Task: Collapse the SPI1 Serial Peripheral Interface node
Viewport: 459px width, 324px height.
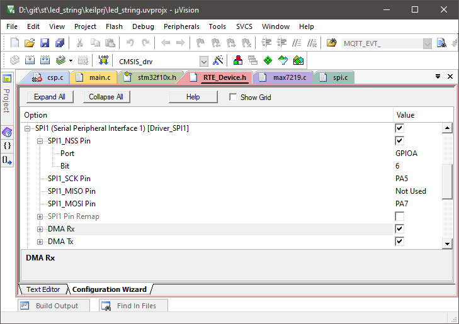Action: pyautogui.click(x=27, y=128)
